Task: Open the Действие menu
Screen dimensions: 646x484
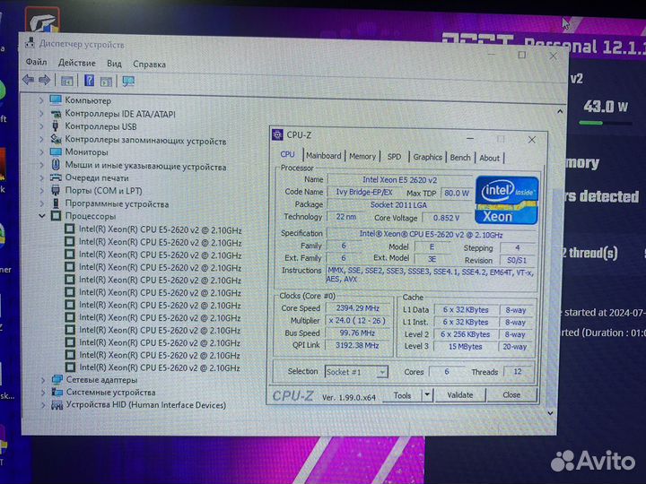Action: point(76,64)
